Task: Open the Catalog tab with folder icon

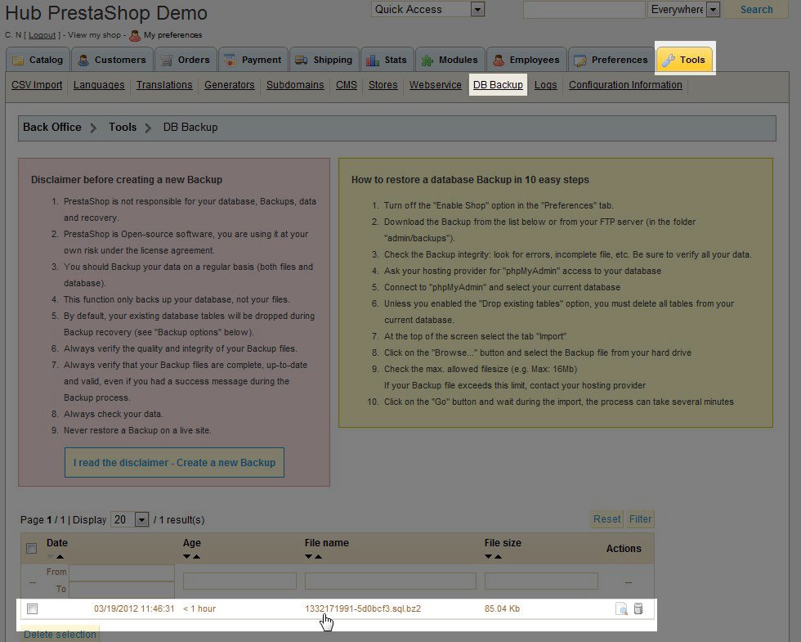Action: tap(38, 60)
